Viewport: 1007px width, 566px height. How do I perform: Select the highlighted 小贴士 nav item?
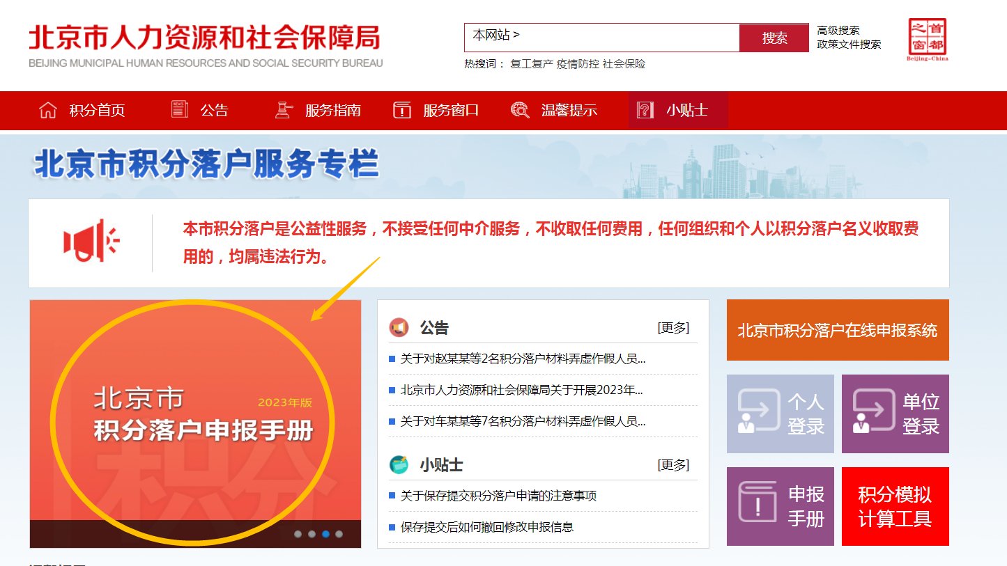pos(678,110)
